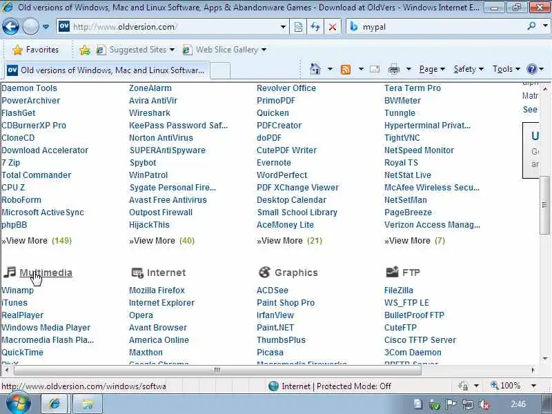The height and width of the screenshot is (414, 552).
Task: Open the Print options dropdown arrow
Action: tap(408, 69)
